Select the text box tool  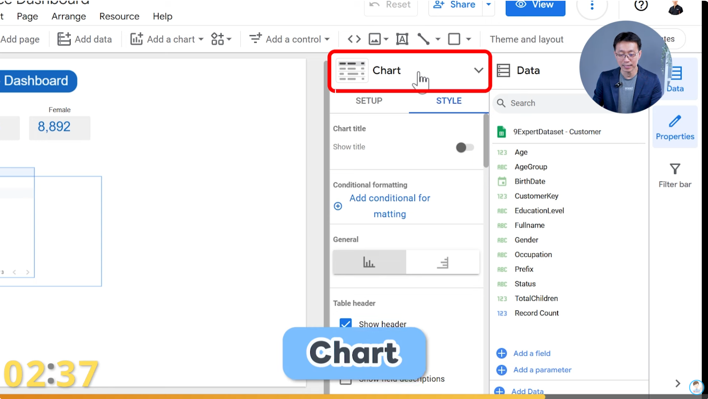tap(402, 39)
